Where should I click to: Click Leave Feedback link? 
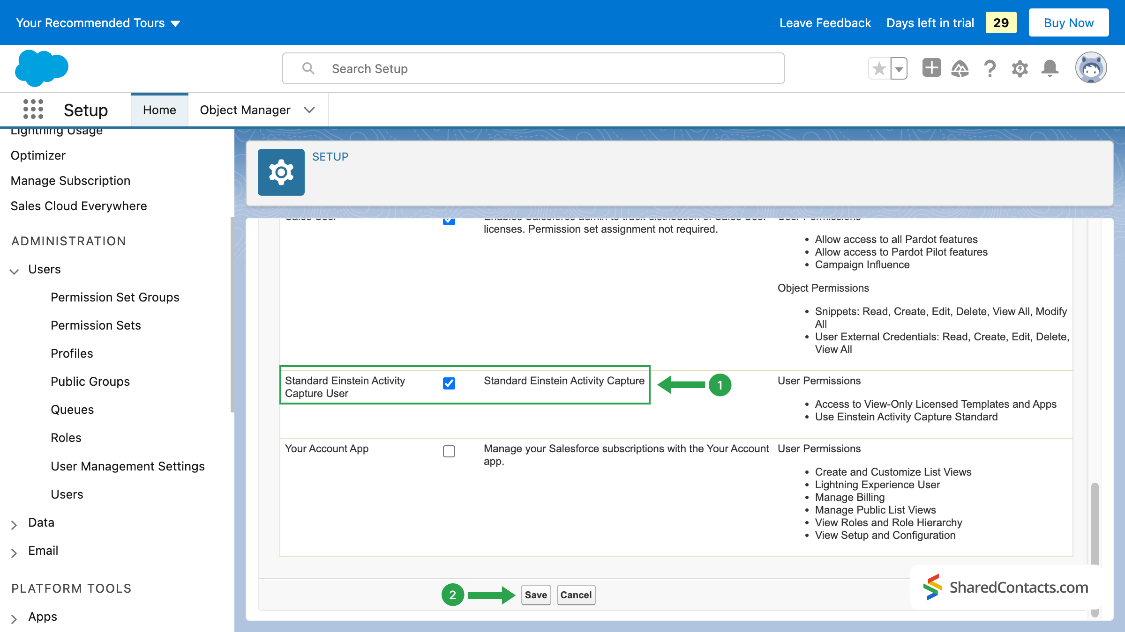[825, 23]
